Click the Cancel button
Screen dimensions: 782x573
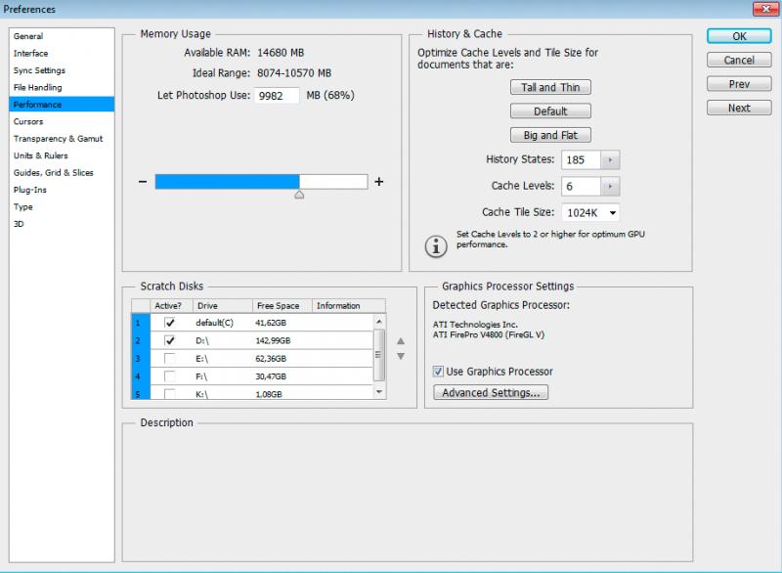739,60
